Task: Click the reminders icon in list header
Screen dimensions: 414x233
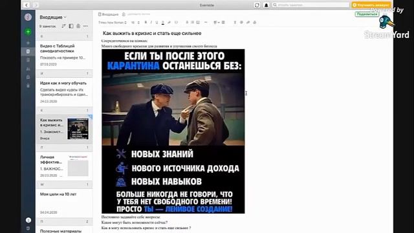Action: (x=78, y=26)
